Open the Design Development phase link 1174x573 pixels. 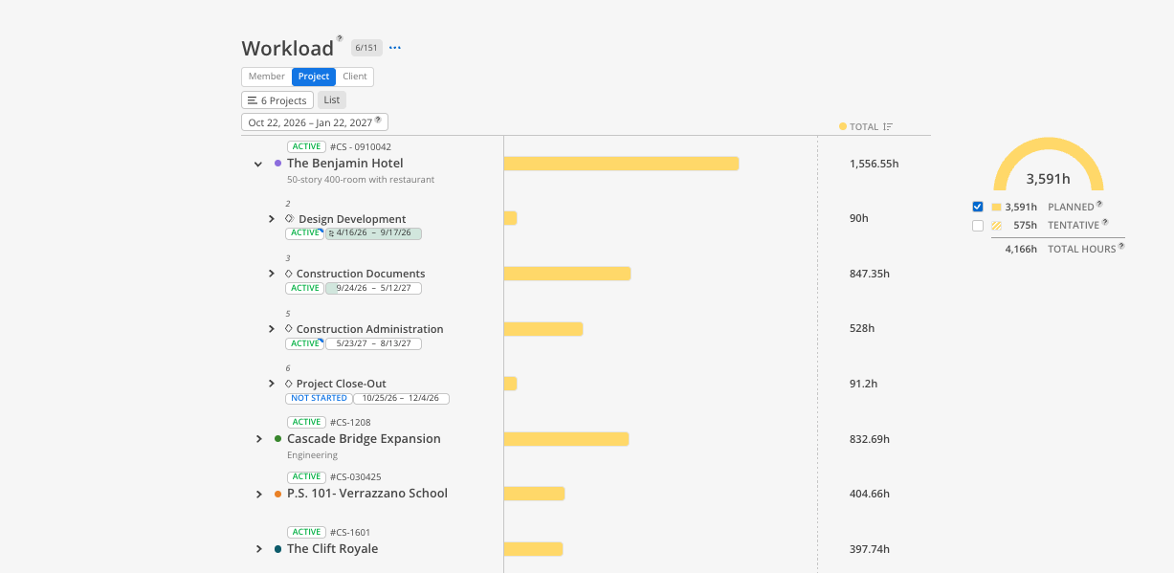352,219
